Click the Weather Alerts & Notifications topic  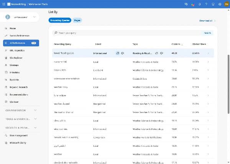tap(147, 137)
